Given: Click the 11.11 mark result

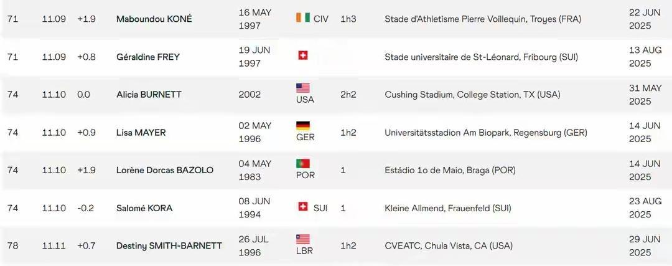Looking at the screenshot, I should coord(54,246).
